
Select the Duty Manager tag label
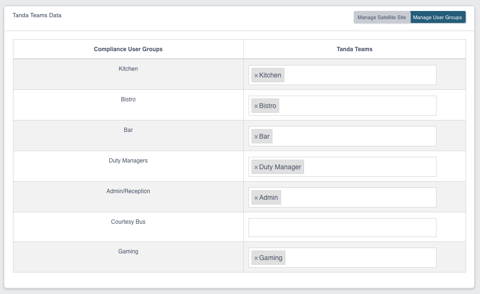click(280, 167)
